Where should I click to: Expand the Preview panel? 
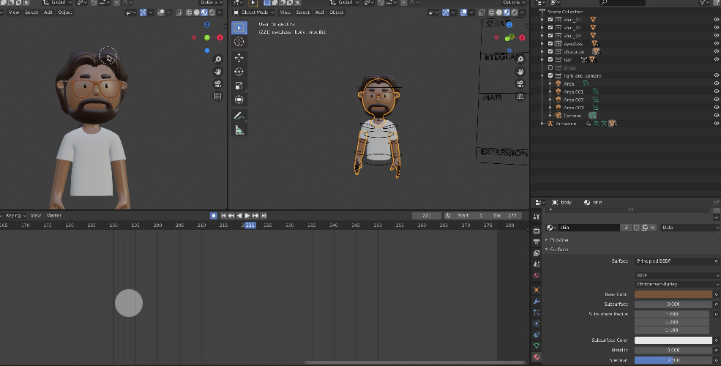click(x=558, y=239)
